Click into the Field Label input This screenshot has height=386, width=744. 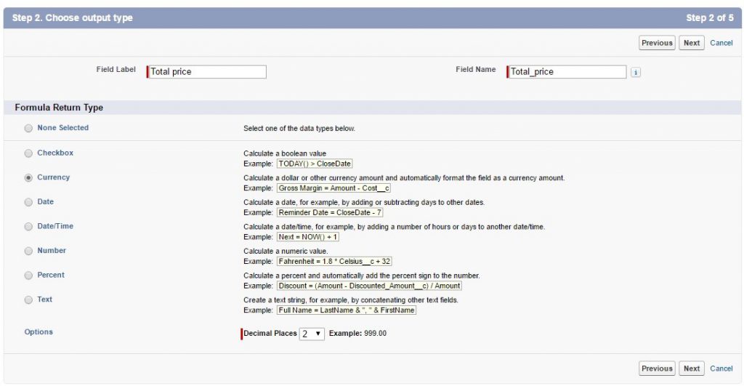pos(207,72)
